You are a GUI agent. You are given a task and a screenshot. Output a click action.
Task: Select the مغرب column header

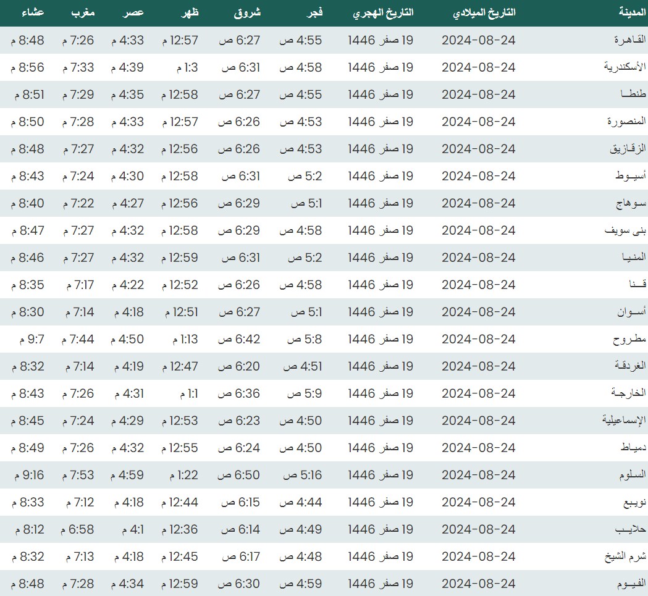83,12
